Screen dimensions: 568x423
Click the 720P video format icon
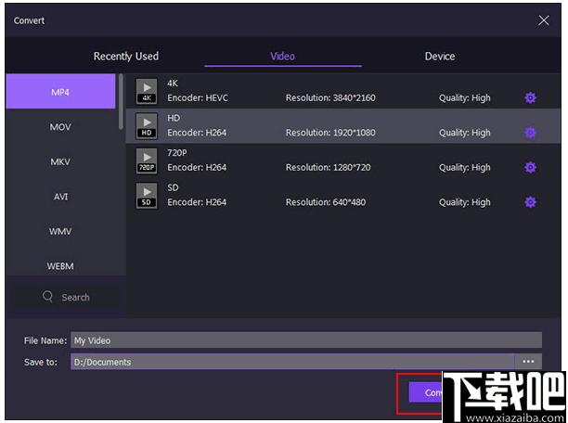coord(147,160)
